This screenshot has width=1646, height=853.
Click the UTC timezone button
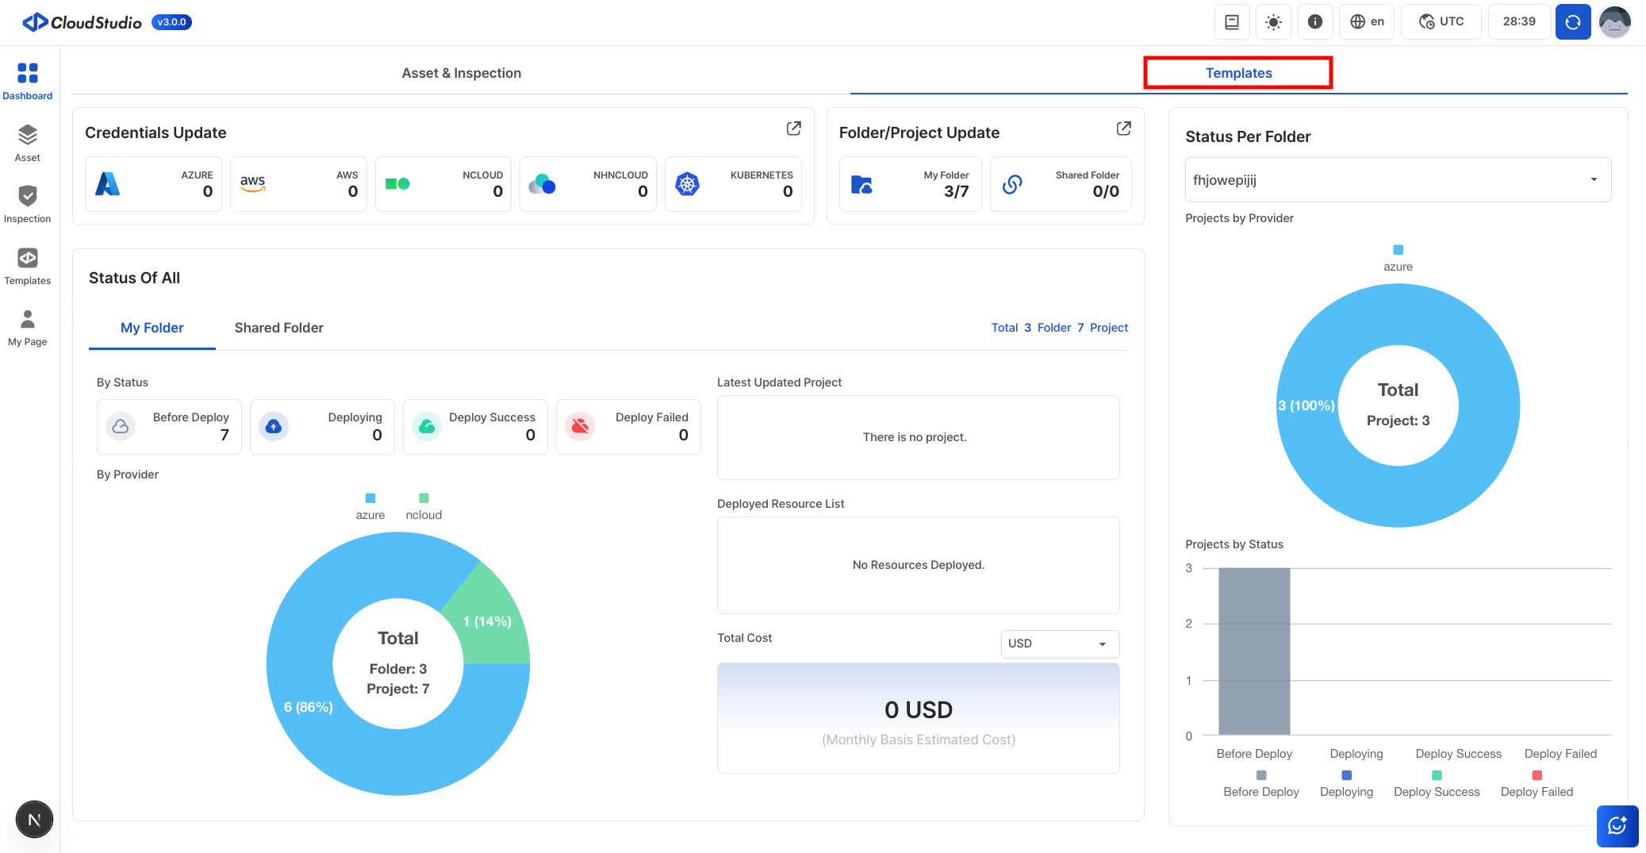click(1441, 21)
